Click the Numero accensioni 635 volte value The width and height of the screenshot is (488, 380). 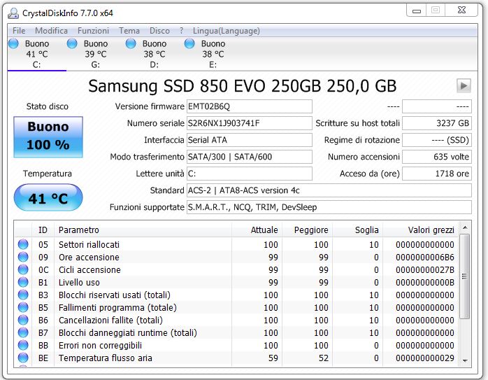pos(437,157)
